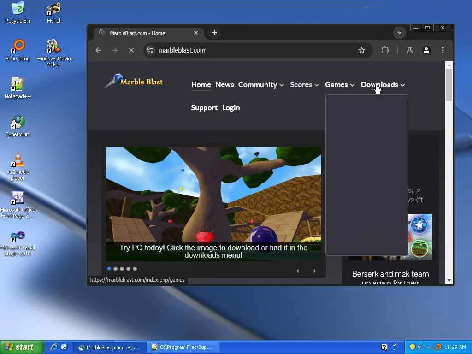Switch to the C:\Program Files taskbar button
This screenshot has height=354, width=472.
pyautogui.click(x=183, y=348)
